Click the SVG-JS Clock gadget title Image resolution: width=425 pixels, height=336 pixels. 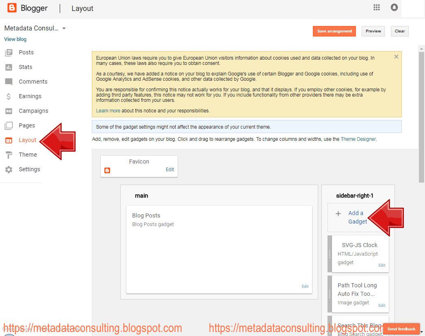[x=360, y=245]
